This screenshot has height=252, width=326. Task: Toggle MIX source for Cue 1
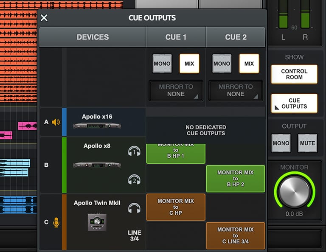pyautogui.click(x=189, y=64)
